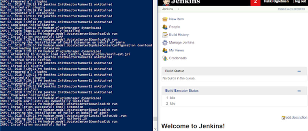
Task: Click the add description link
Action: [x=296, y=117]
